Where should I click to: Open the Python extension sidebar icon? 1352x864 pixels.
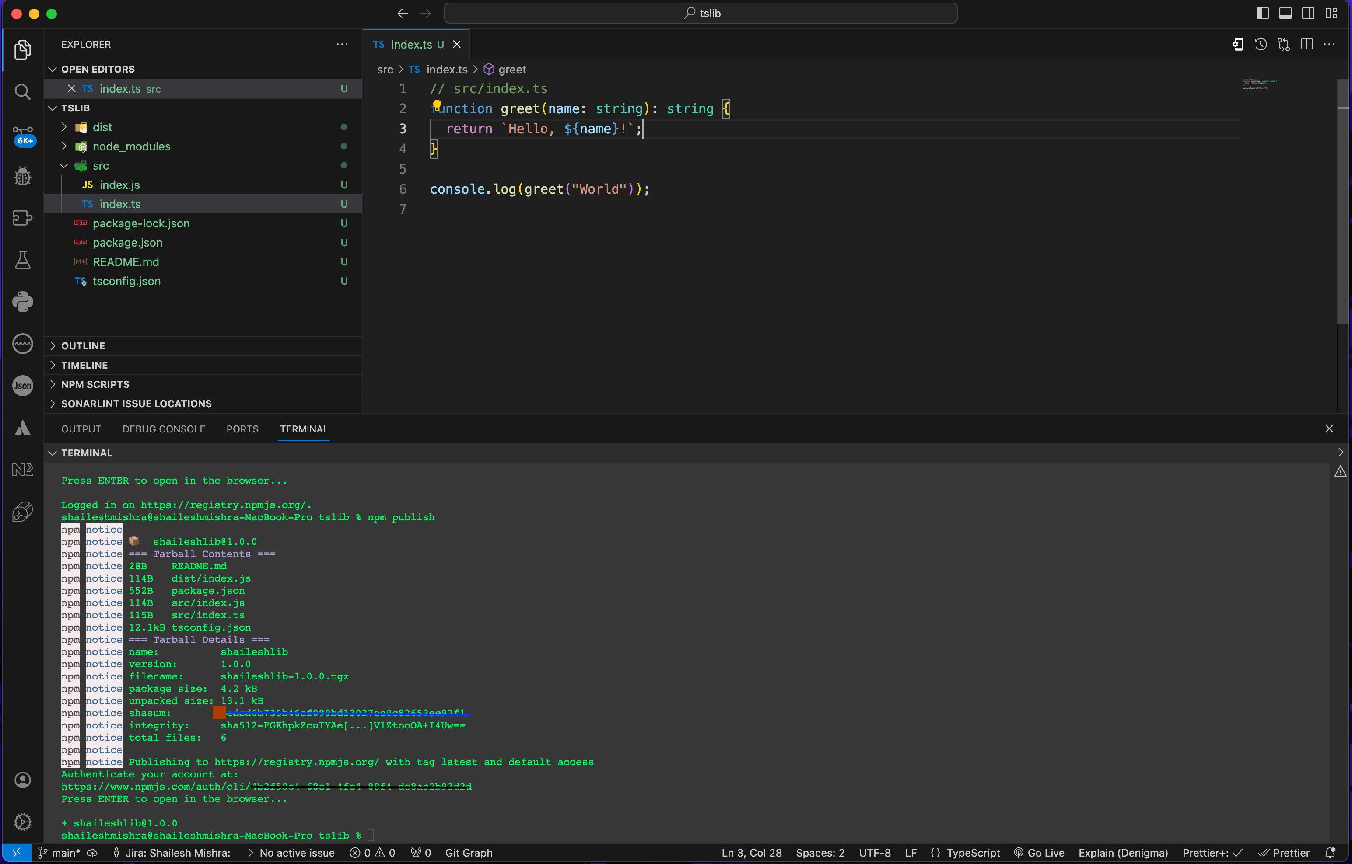coord(22,302)
